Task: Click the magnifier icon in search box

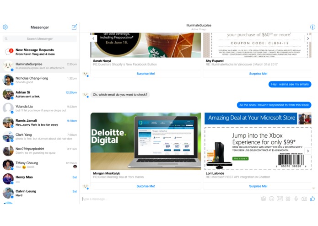Action: [x=6, y=39]
